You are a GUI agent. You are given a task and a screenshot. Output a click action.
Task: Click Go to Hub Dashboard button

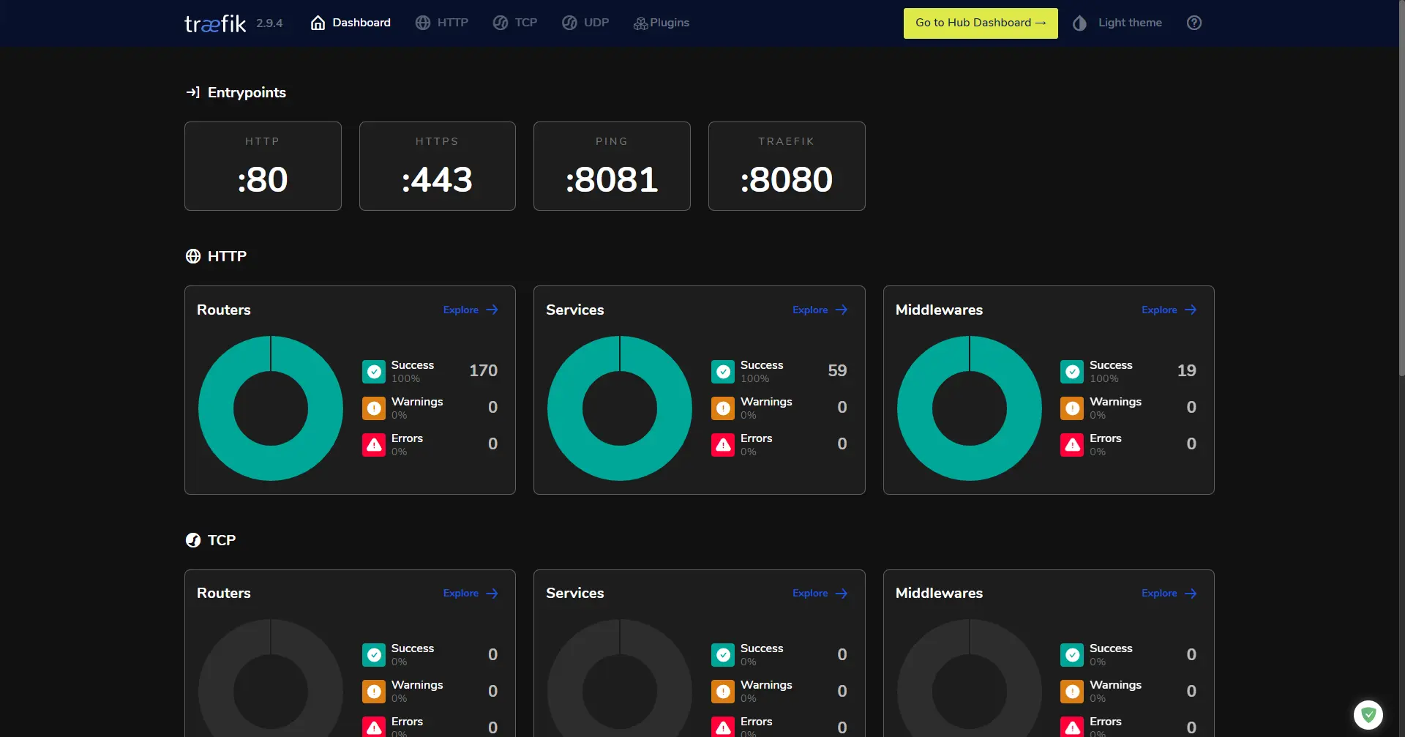[x=980, y=23]
